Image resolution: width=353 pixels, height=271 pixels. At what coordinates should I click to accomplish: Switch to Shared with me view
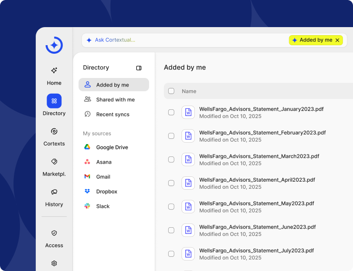(115, 100)
